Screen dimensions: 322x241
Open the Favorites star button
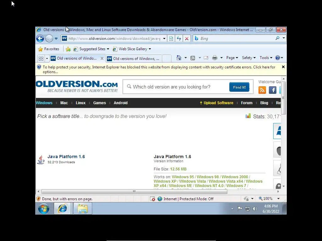[x=49, y=49]
